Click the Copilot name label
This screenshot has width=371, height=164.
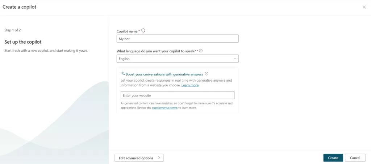(127, 31)
